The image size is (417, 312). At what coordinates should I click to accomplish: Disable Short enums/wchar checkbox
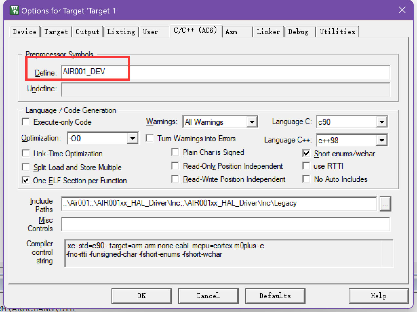[307, 153]
